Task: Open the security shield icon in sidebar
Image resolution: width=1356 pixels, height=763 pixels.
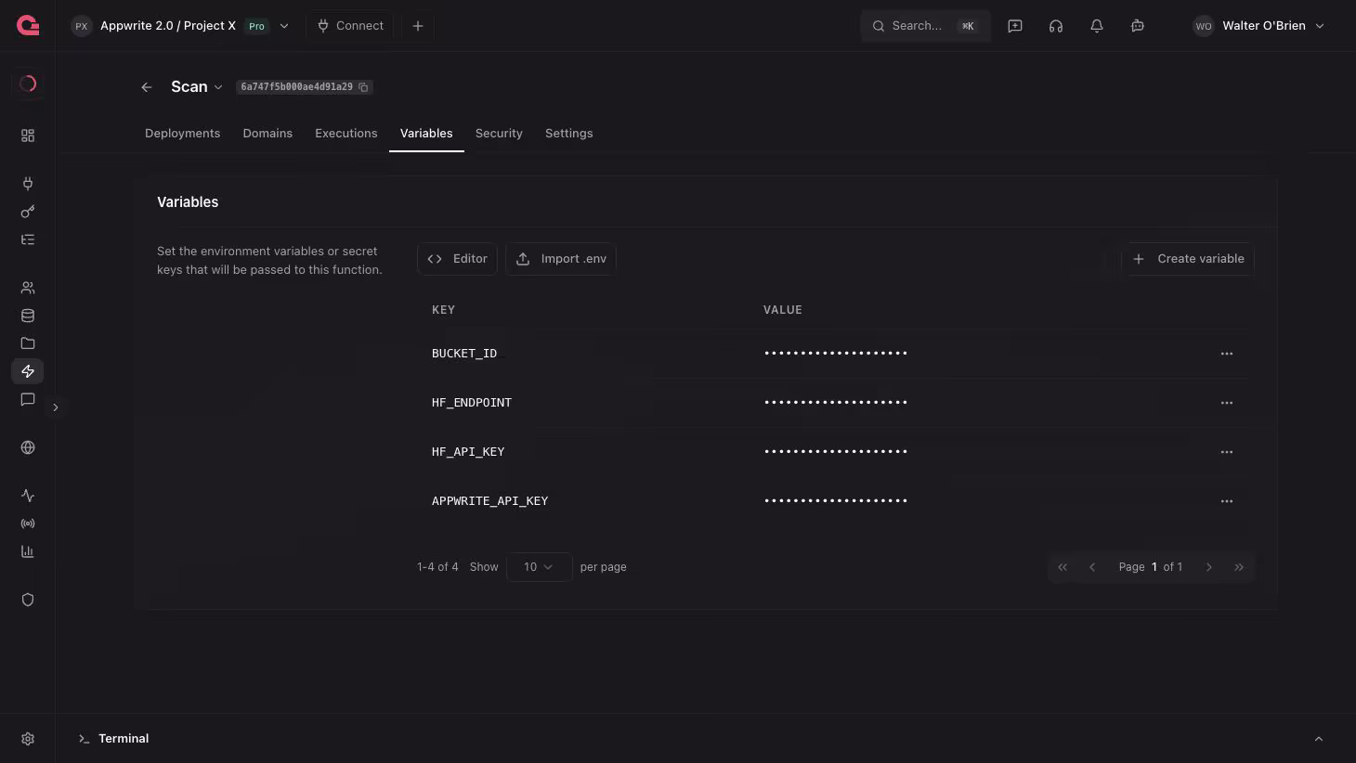Action: click(x=28, y=600)
